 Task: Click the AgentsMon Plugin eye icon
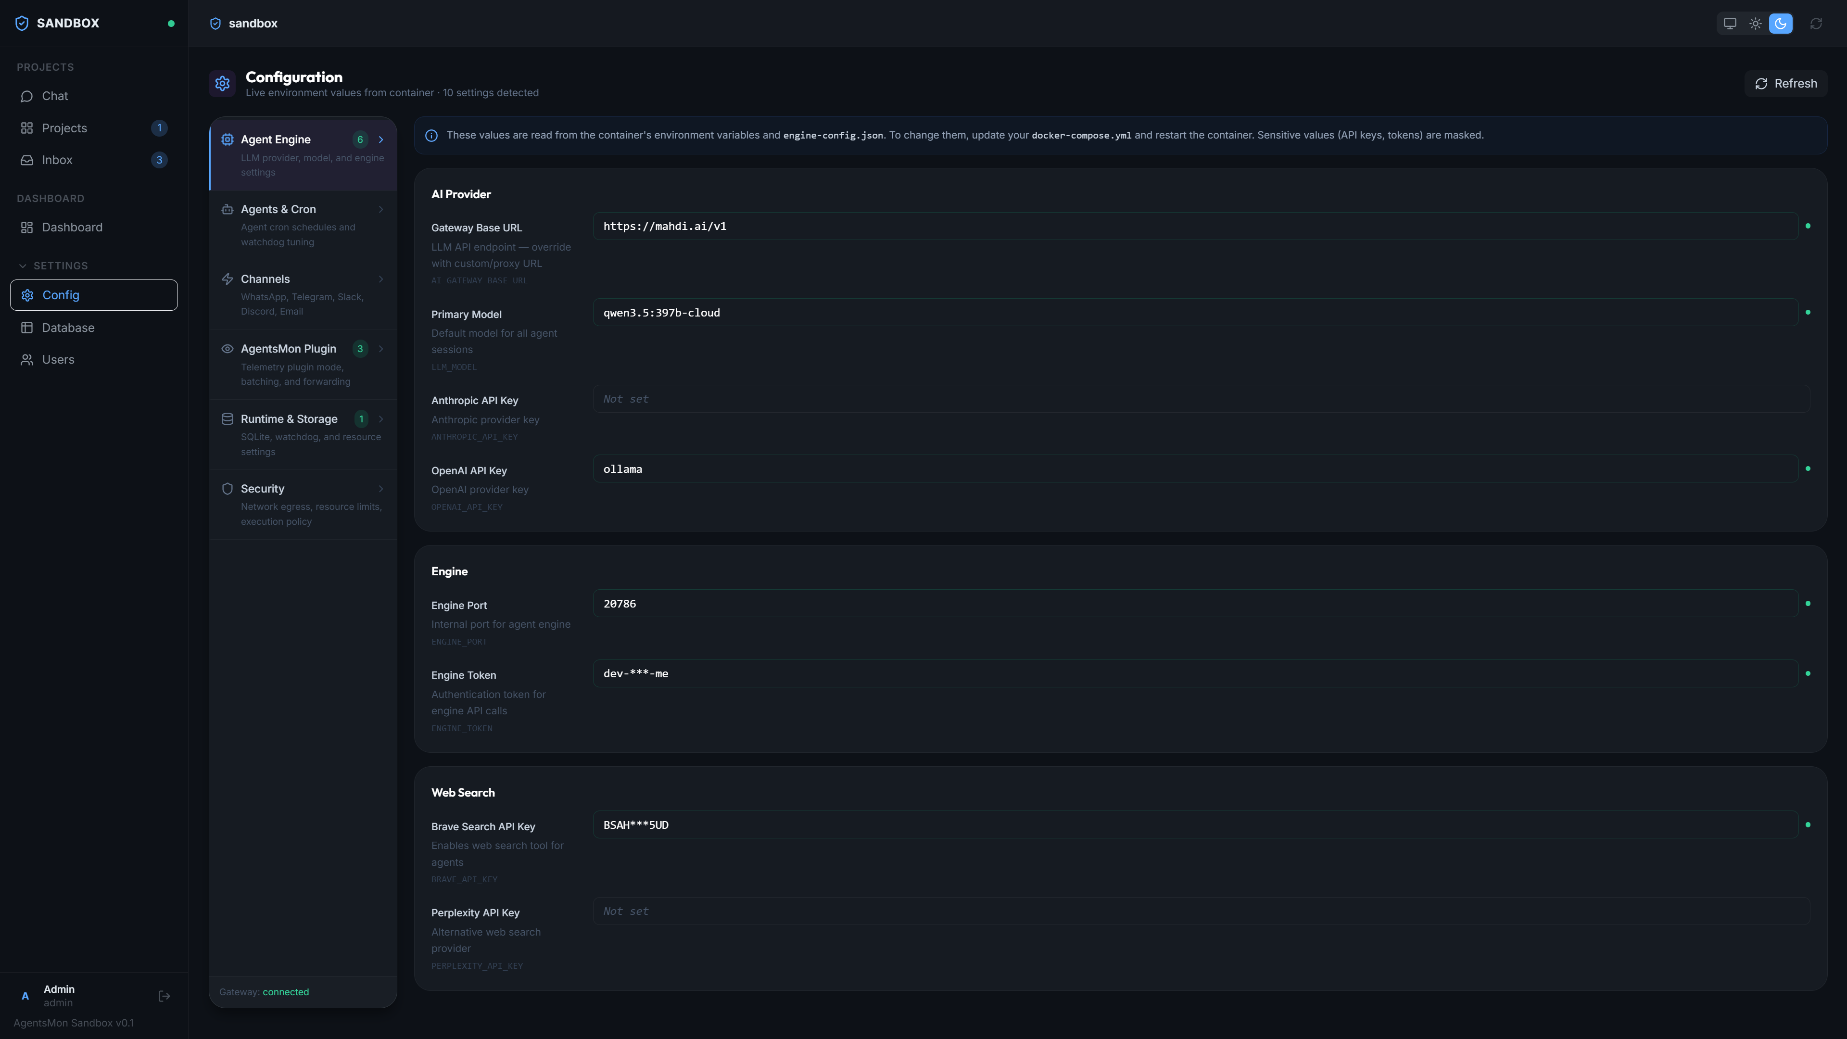(227, 348)
